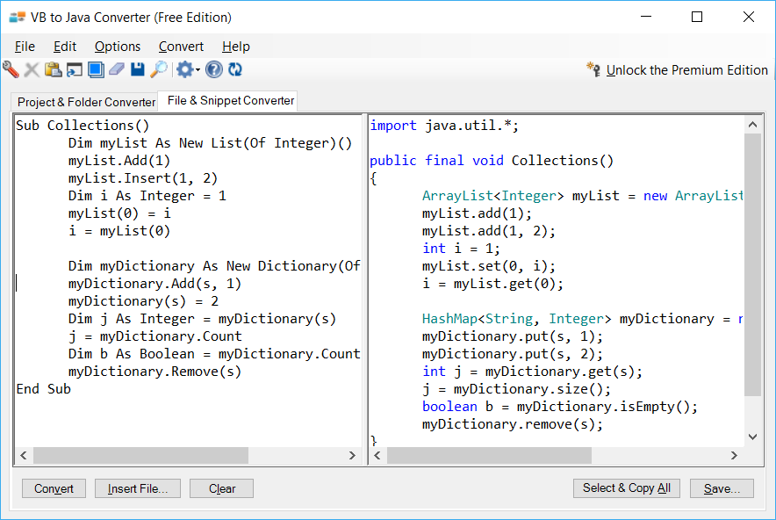Click the "myDictionary.Remove(s)" VB line
The height and width of the screenshot is (520, 776).
(154, 372)
